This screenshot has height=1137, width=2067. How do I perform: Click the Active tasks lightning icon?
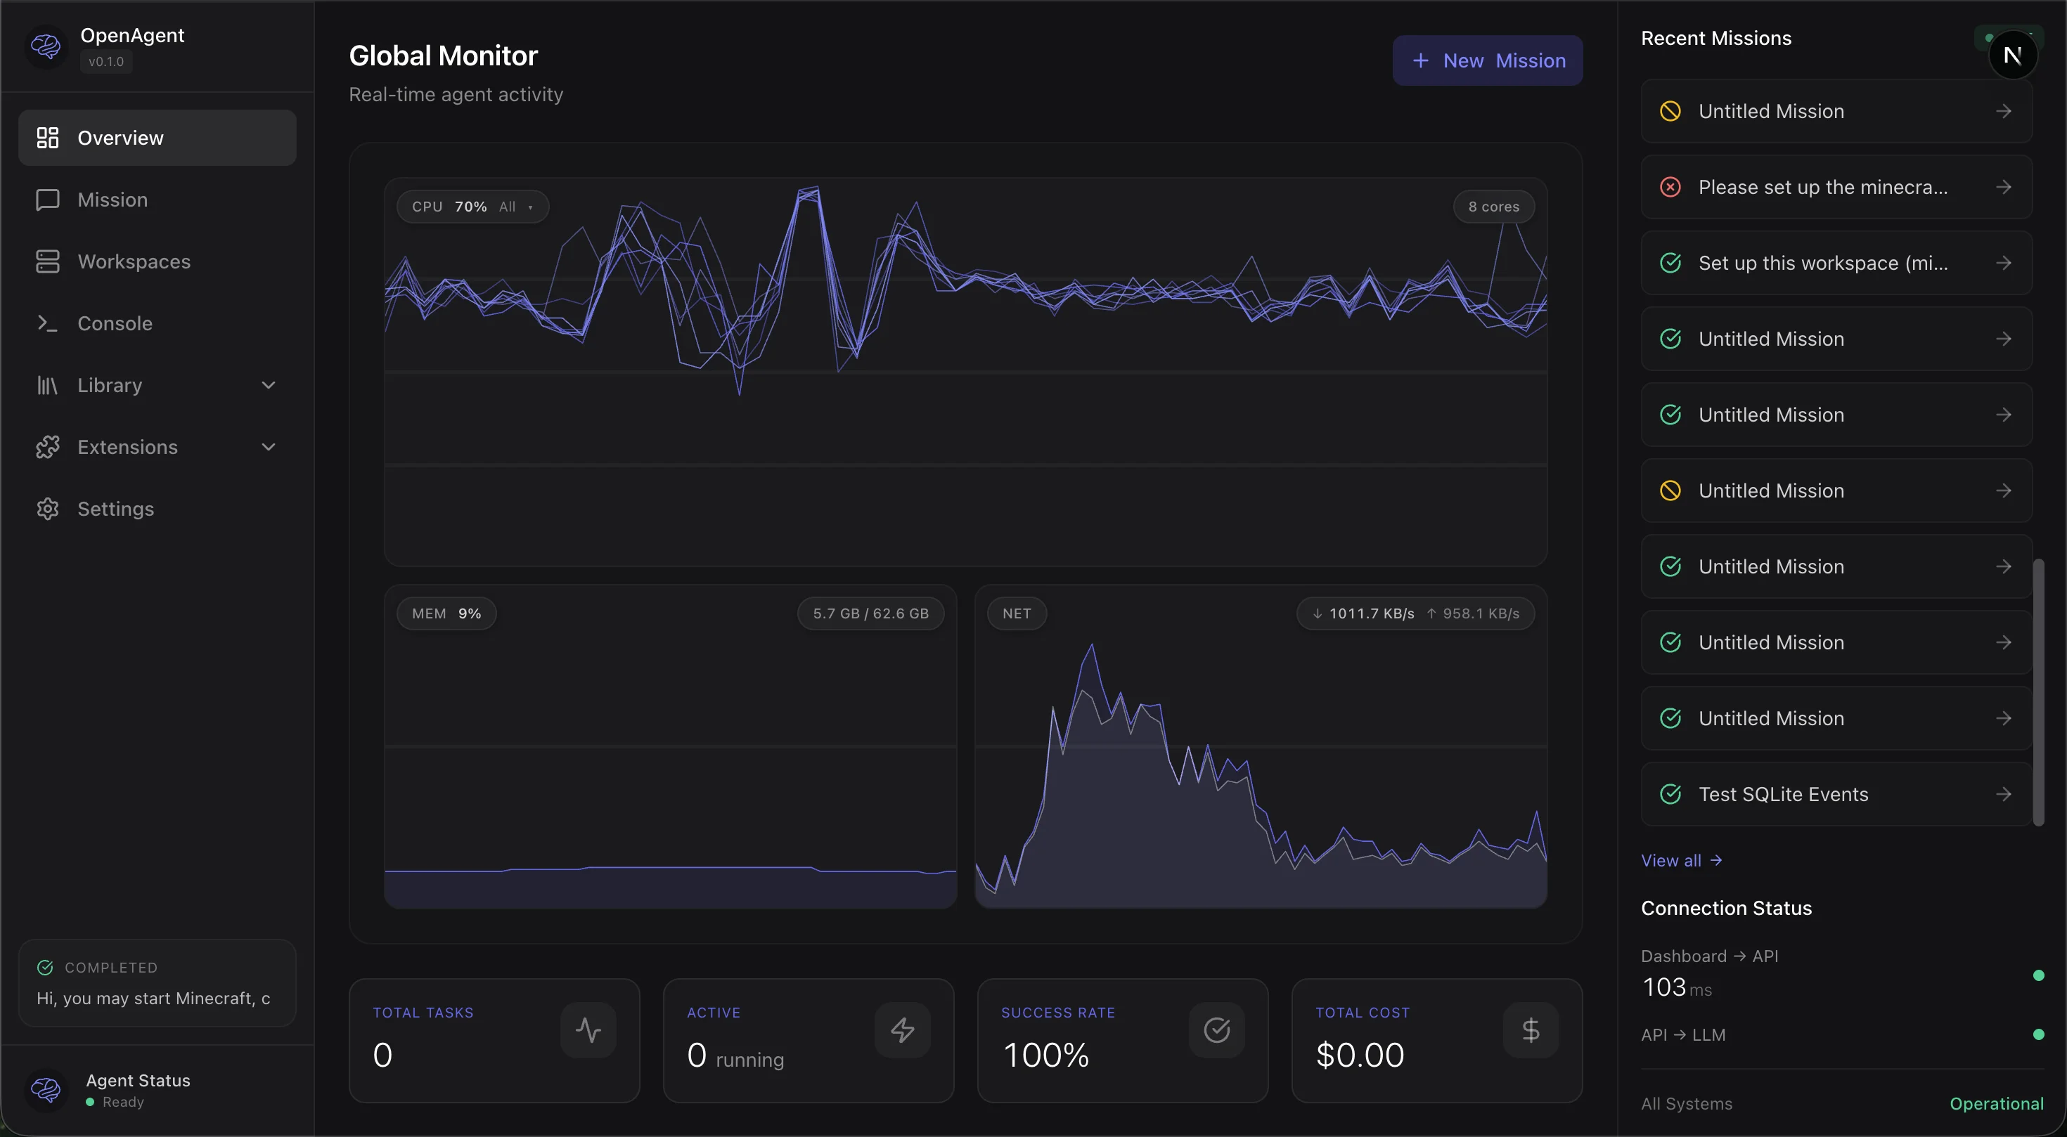902,1029
